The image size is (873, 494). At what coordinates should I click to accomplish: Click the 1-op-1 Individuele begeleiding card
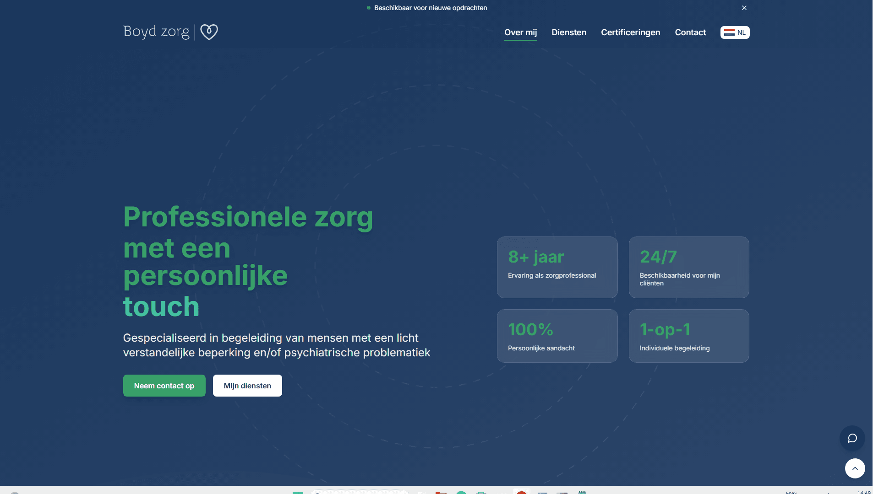688,336
